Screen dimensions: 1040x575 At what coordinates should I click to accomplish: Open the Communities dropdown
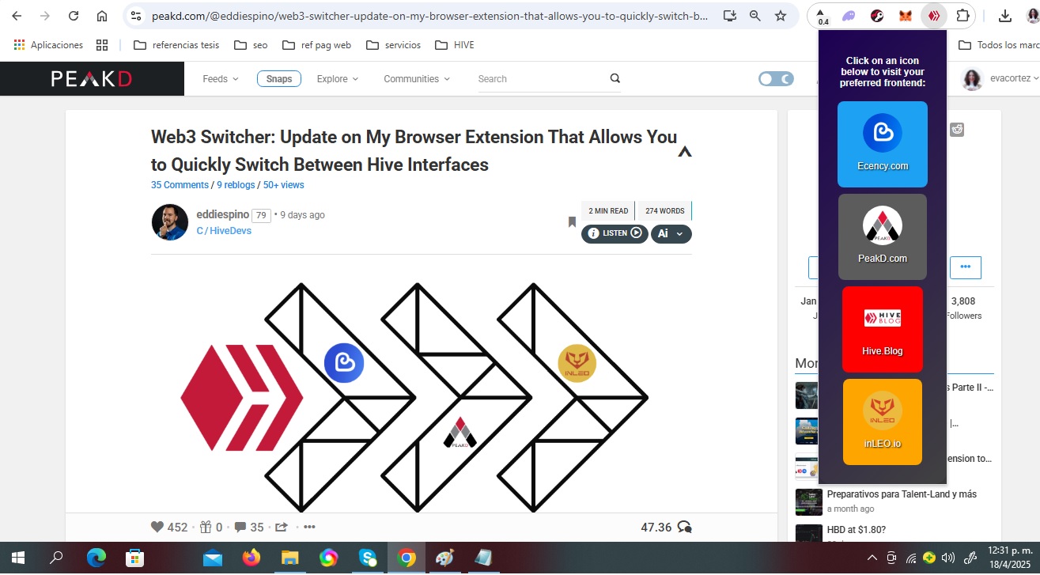(x=417, y=79)
